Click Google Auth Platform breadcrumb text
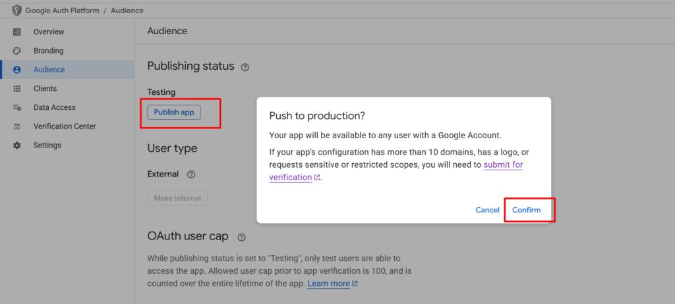The image size is (675, 304). [62, 11]
